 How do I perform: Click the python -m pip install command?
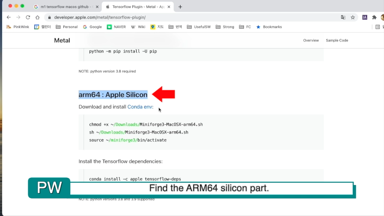click(x=123, y=52)
